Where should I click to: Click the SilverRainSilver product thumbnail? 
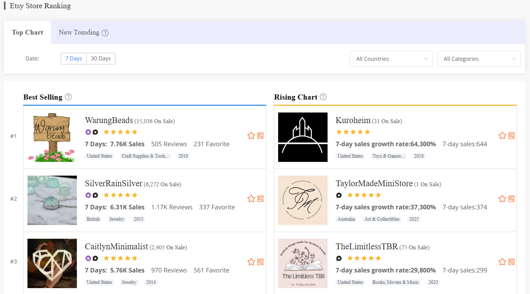tap(52, 200)
